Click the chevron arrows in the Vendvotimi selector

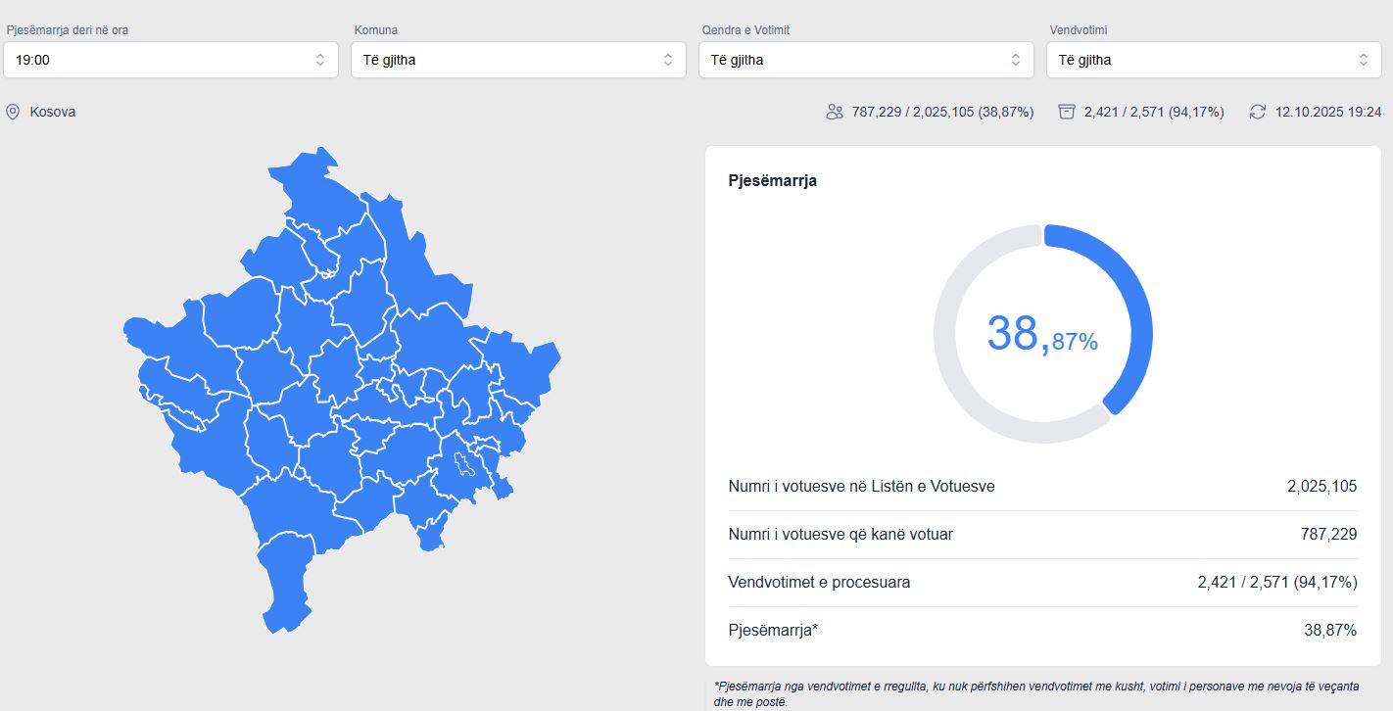1363,60
